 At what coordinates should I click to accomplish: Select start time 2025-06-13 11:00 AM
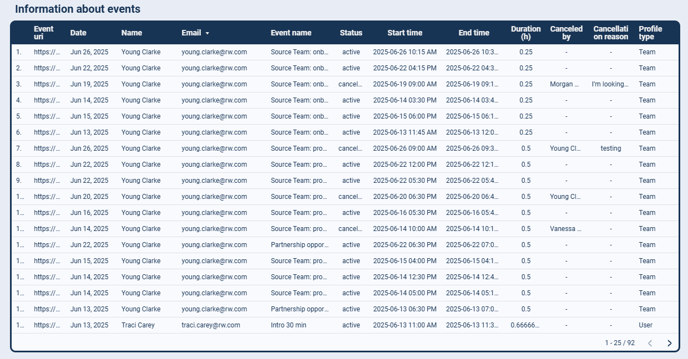(404, 325)
